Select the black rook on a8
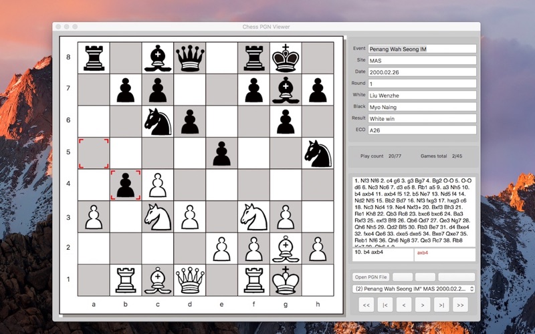 coord(94,58)
